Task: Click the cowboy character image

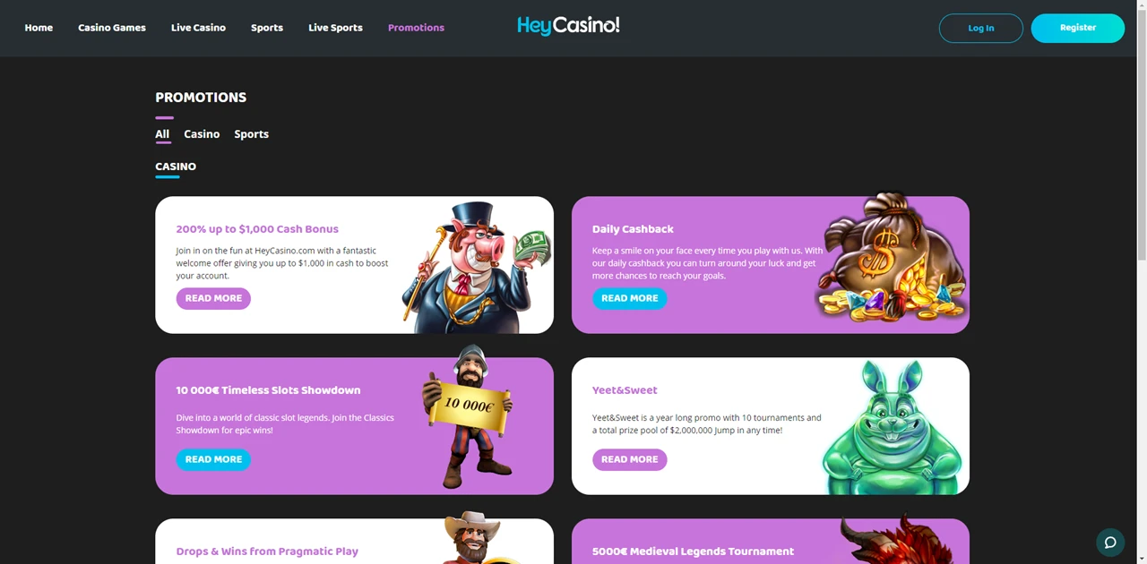Action: click(473, 537)
